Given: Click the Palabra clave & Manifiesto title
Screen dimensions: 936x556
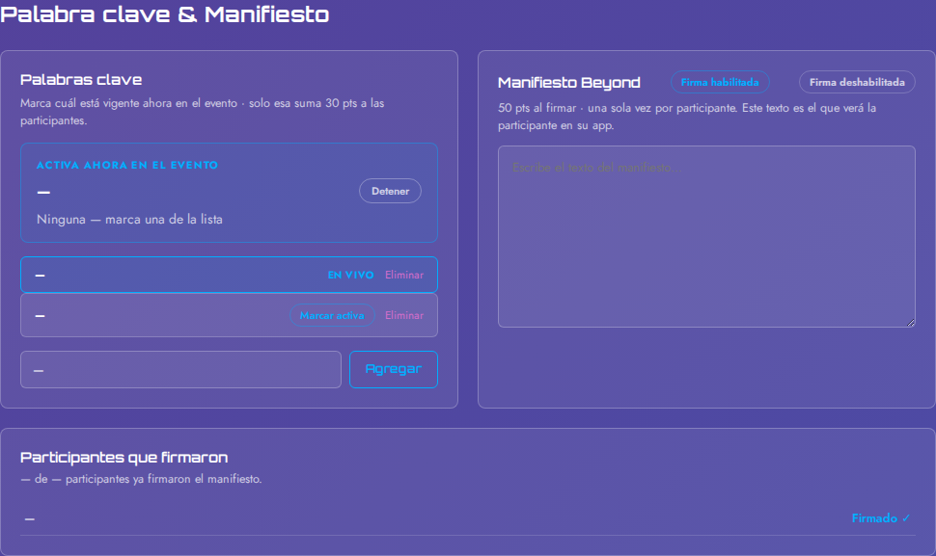Looking at the screenshot, I should [x=165, y=14].
